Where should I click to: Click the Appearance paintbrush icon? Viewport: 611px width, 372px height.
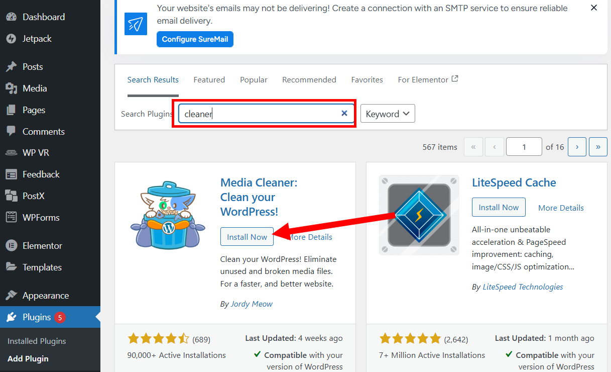tap(11, 296)
